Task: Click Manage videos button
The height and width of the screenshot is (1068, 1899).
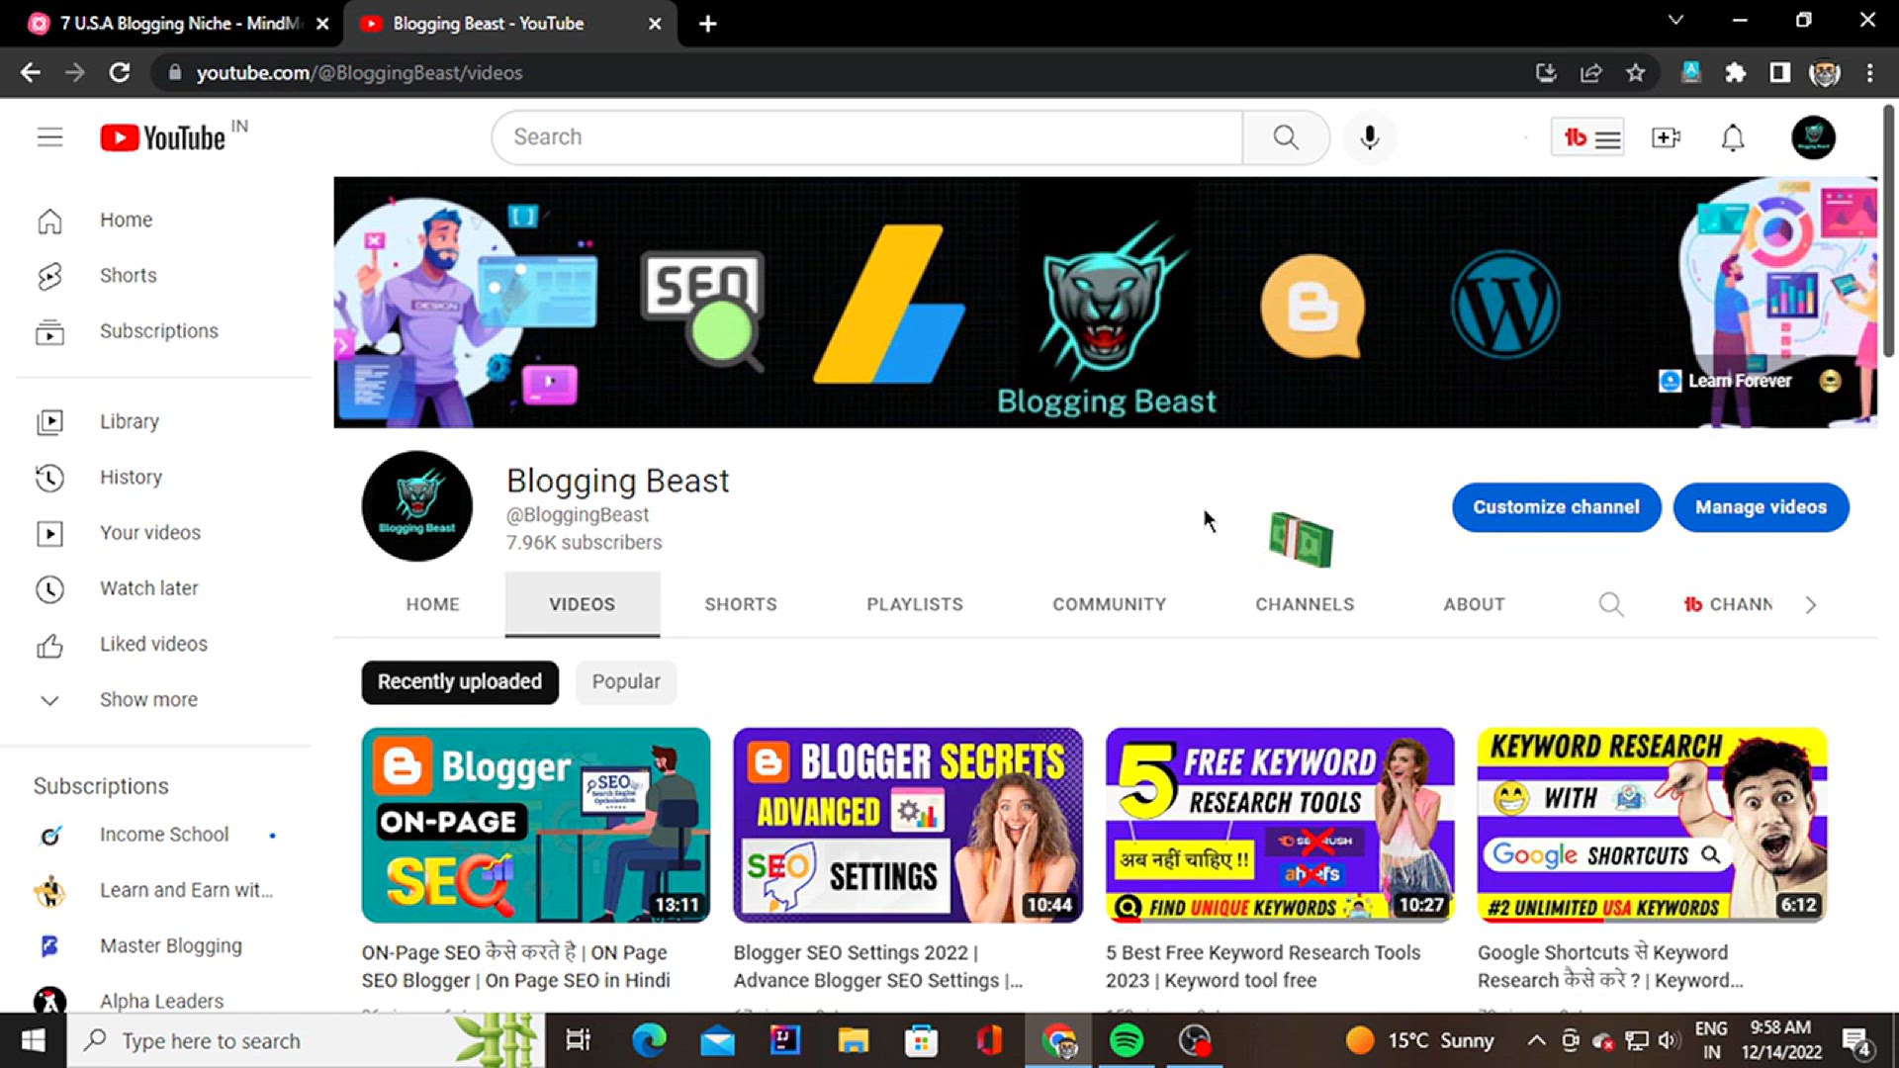Action: (1761, 507)
